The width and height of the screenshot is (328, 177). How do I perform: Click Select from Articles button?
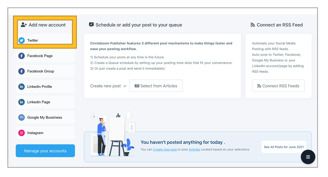(156, 86)
